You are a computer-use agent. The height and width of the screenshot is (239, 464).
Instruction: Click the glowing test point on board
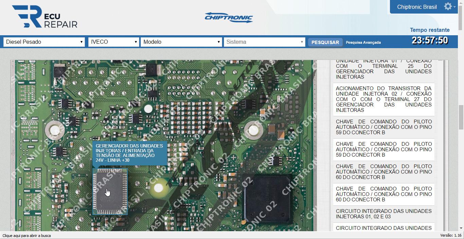pos(158,188)
